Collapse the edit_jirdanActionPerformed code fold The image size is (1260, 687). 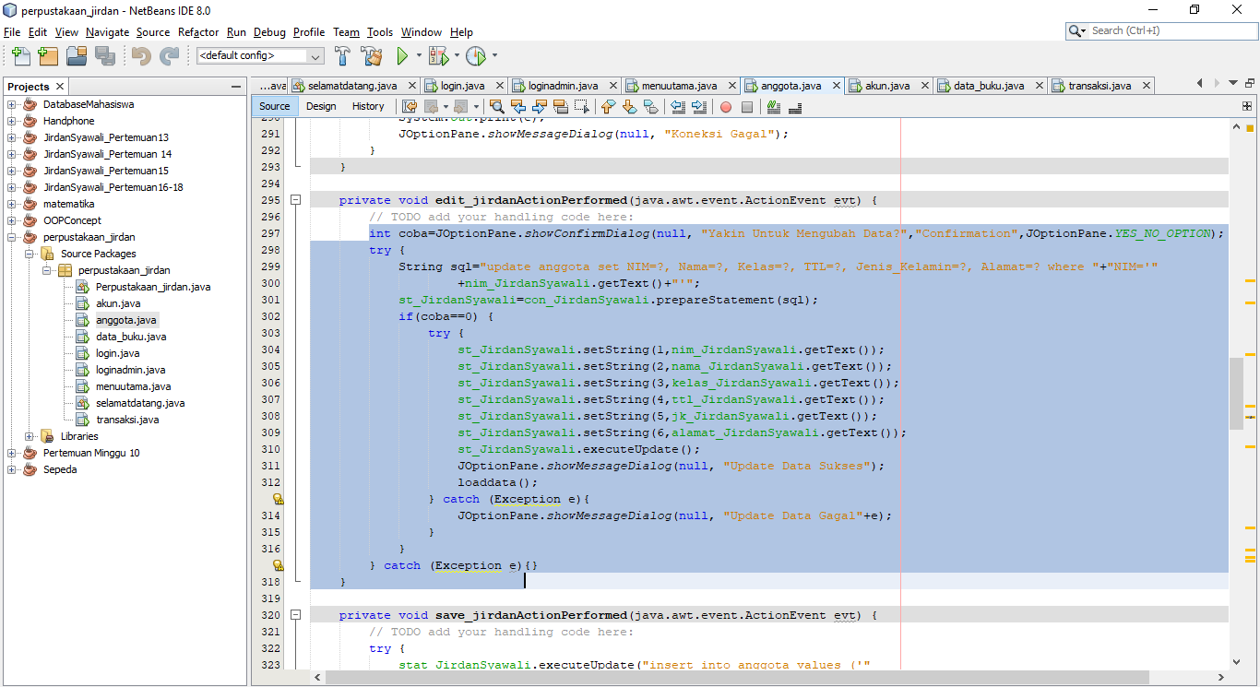point(295,199)
